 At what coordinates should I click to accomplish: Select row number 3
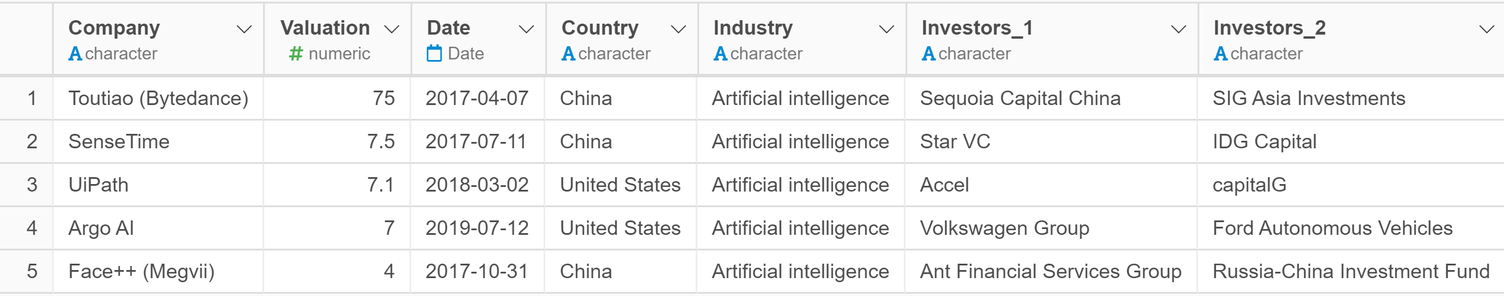pos(32,185)
